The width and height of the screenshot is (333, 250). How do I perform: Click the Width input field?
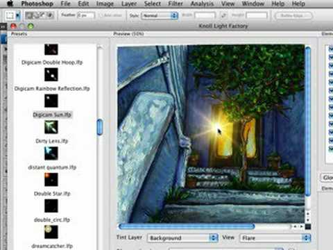click(205, 15)
